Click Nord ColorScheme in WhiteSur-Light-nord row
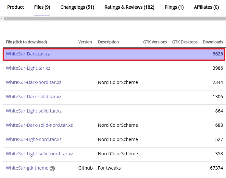 coord(118,139)
